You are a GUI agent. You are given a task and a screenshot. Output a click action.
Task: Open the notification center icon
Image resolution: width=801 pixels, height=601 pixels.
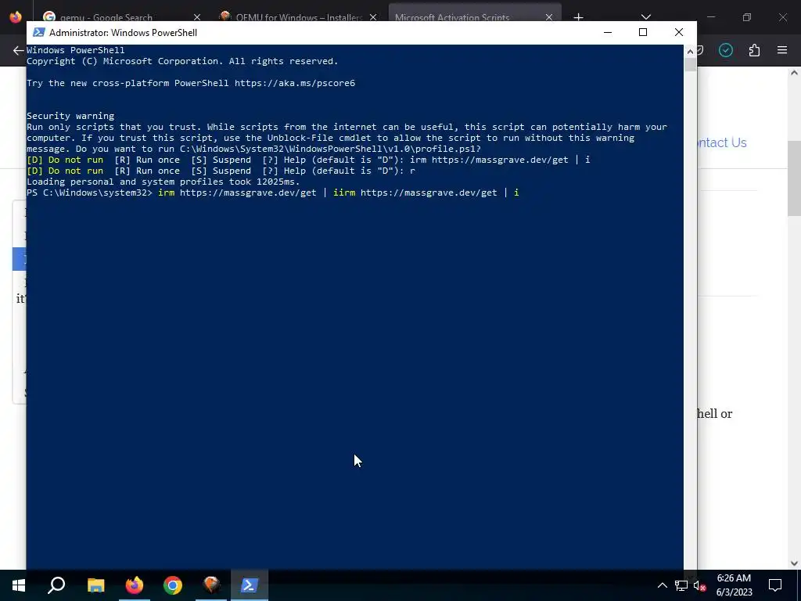775,585
